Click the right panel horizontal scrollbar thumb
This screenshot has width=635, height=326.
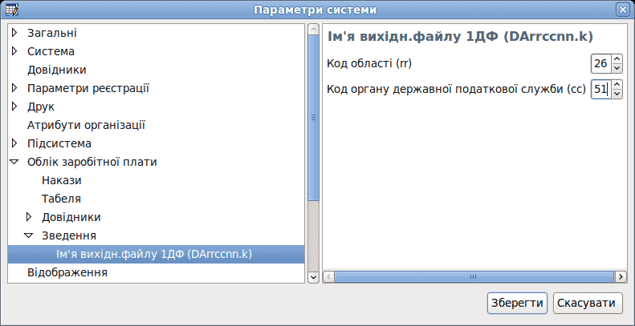474,277
